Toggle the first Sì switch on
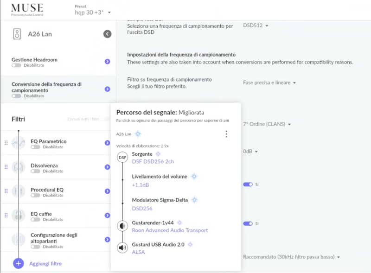The image size is (371, 273). point(247,184)
